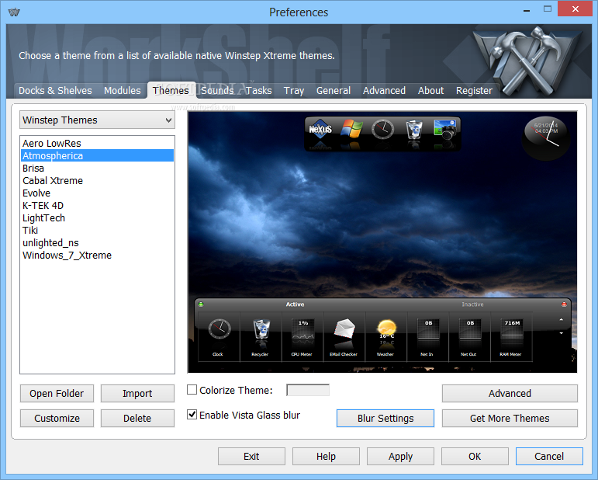
Task: Click the down arrow on preview shelf
Action: pos(562,333)
